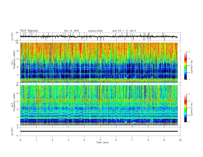Click the 'VLF Spectra' title text

pos(29,31)
